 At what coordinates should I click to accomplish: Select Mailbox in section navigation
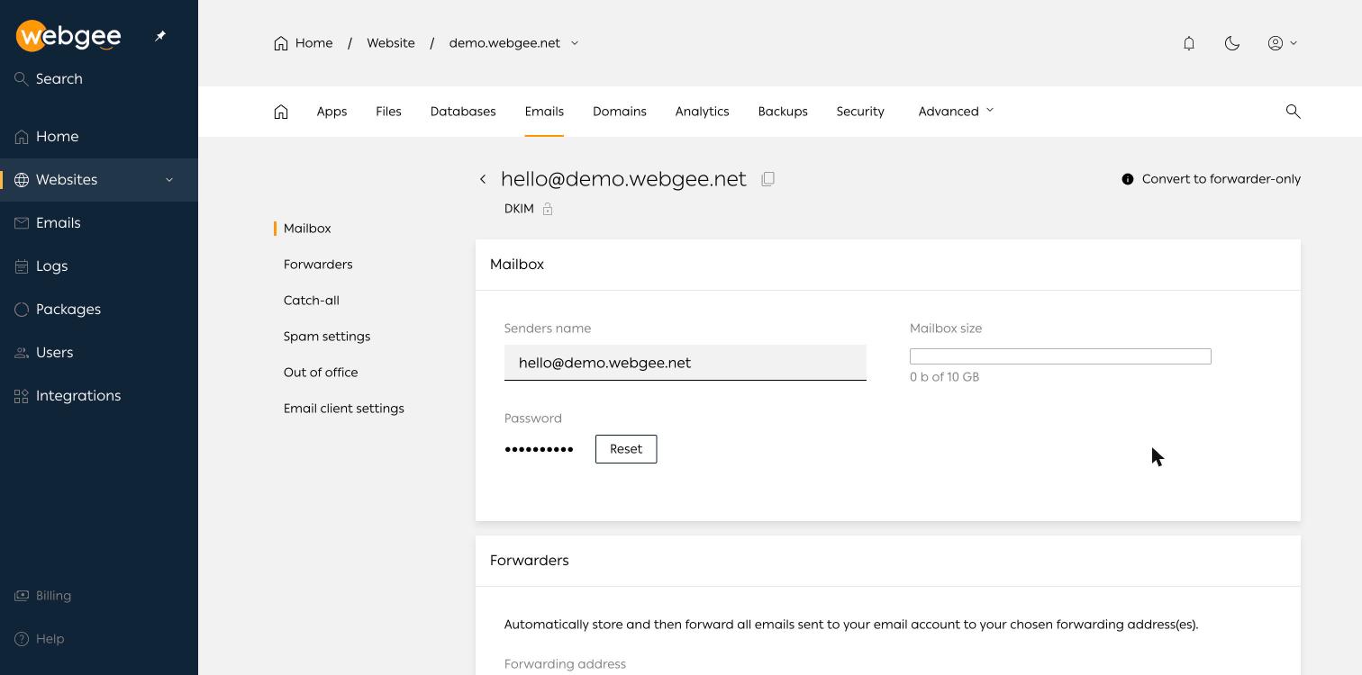[307, 229]
